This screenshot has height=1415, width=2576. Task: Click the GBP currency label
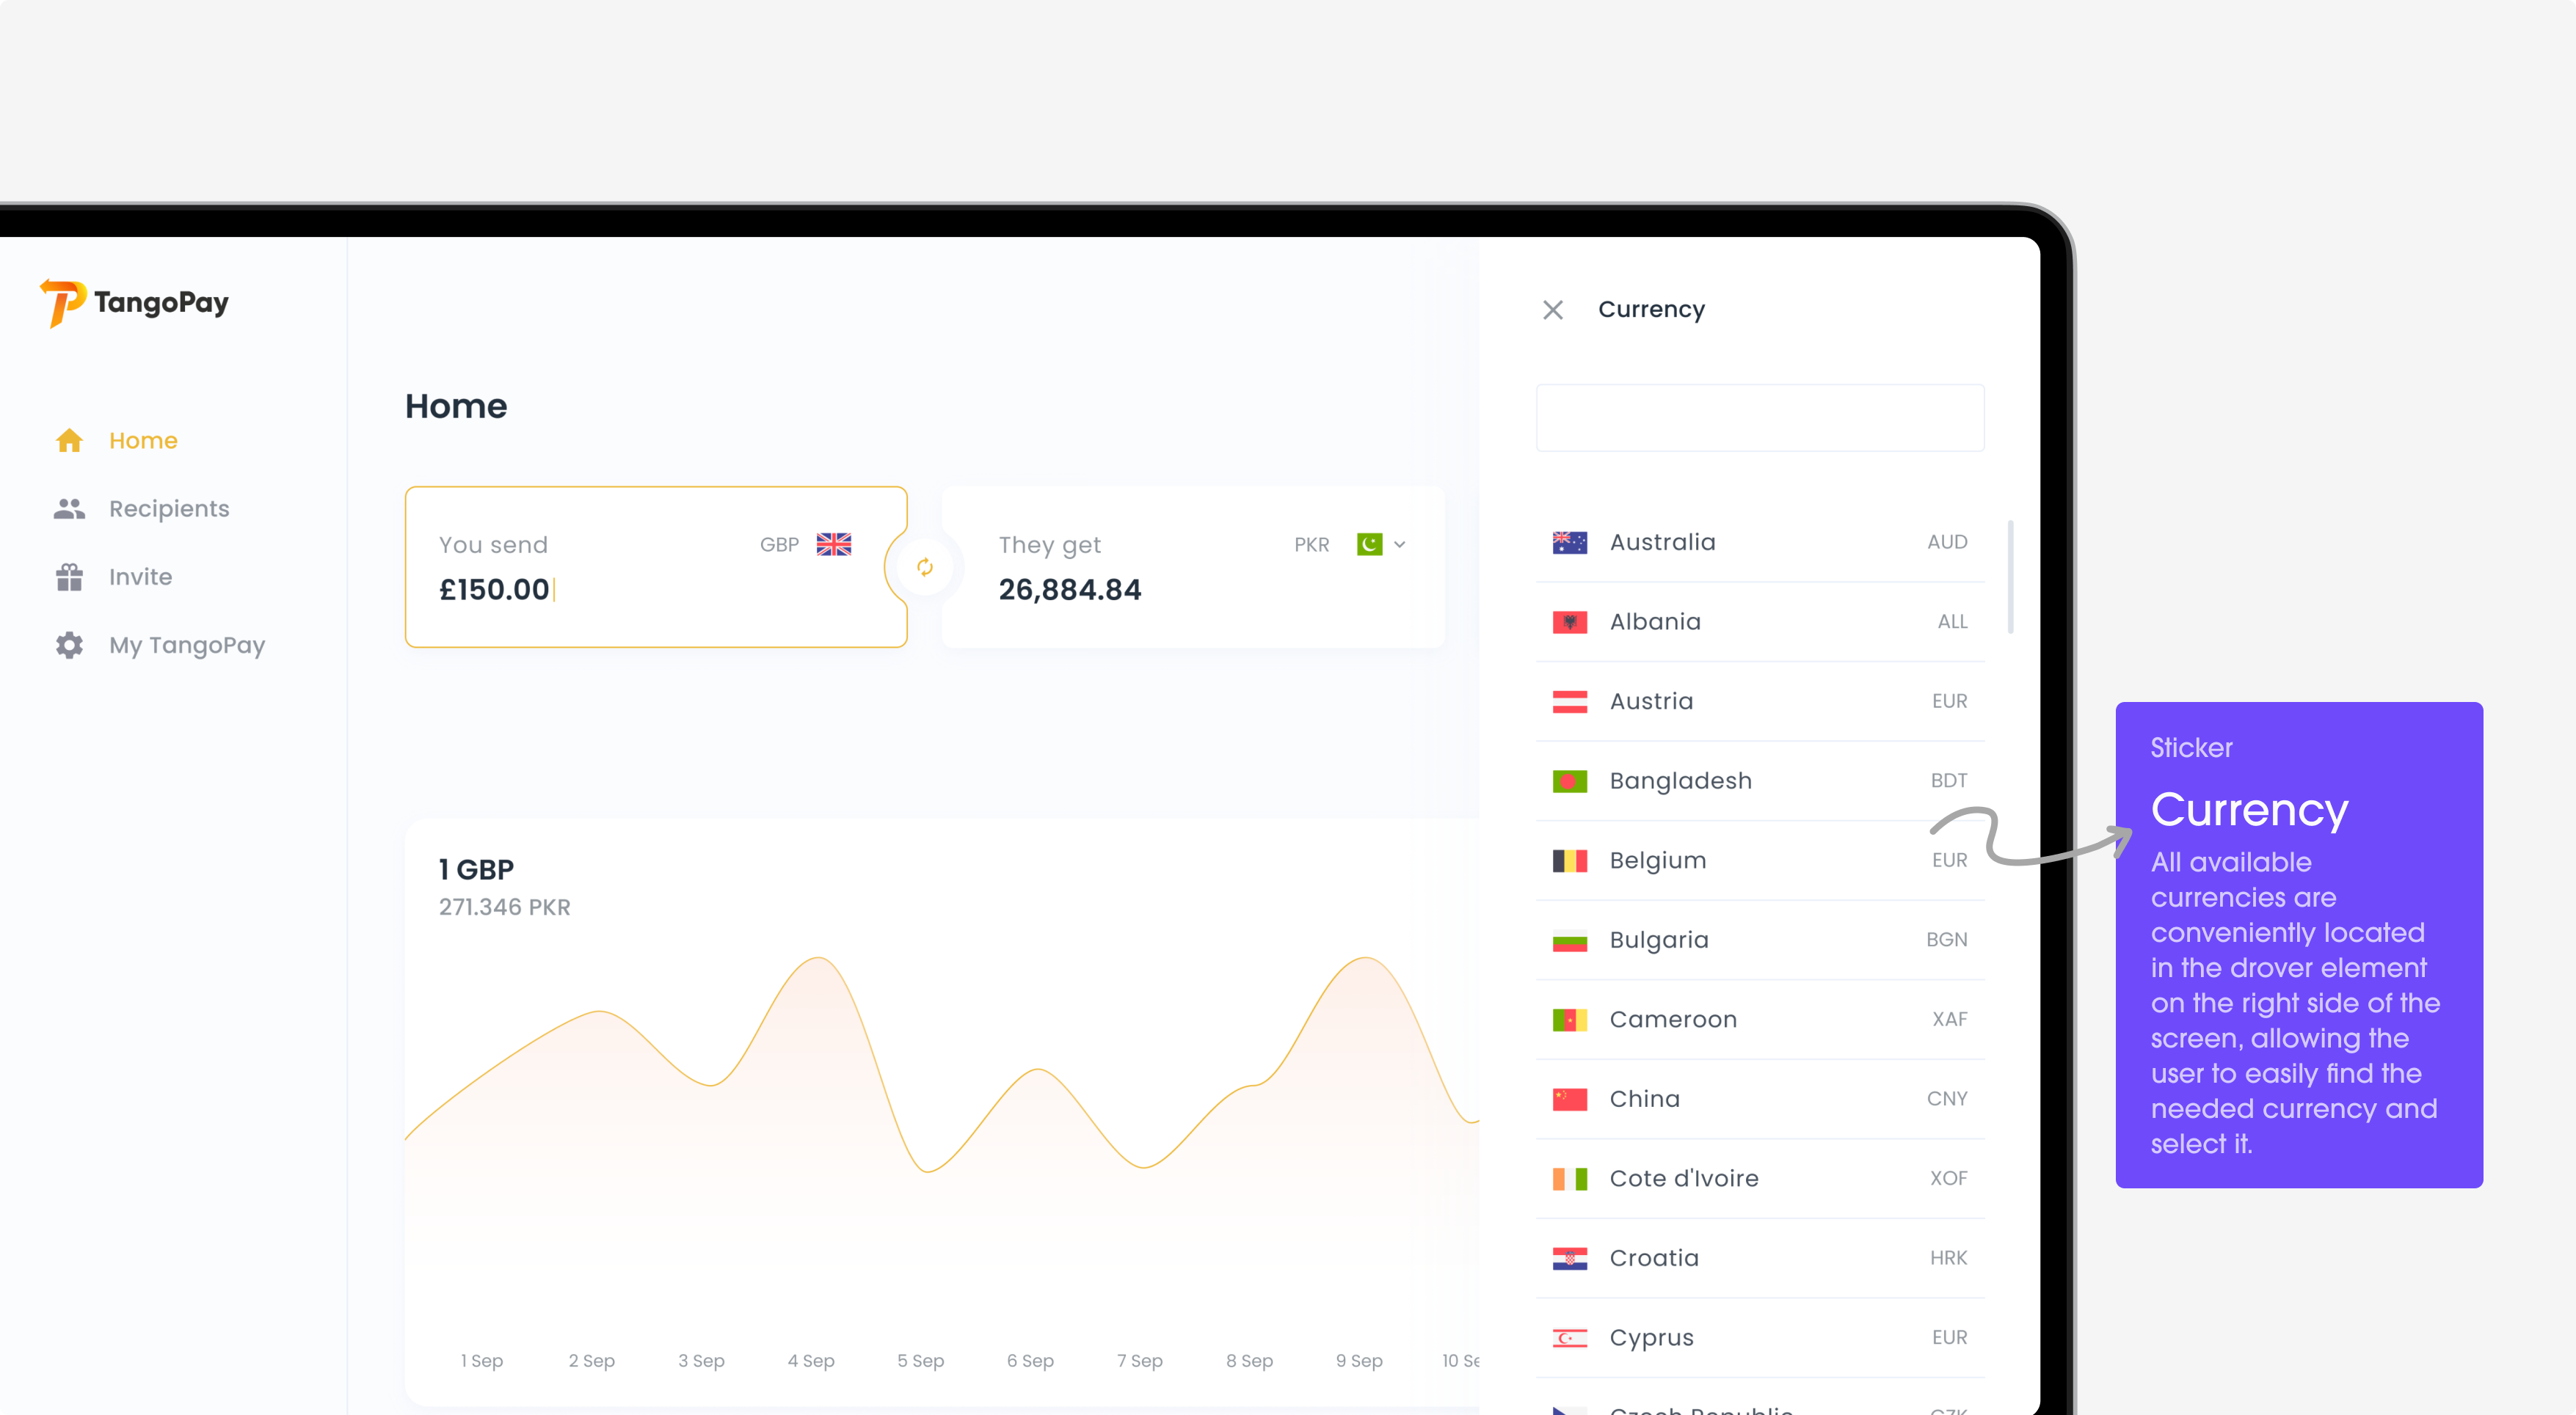click(x=779, y=544)
